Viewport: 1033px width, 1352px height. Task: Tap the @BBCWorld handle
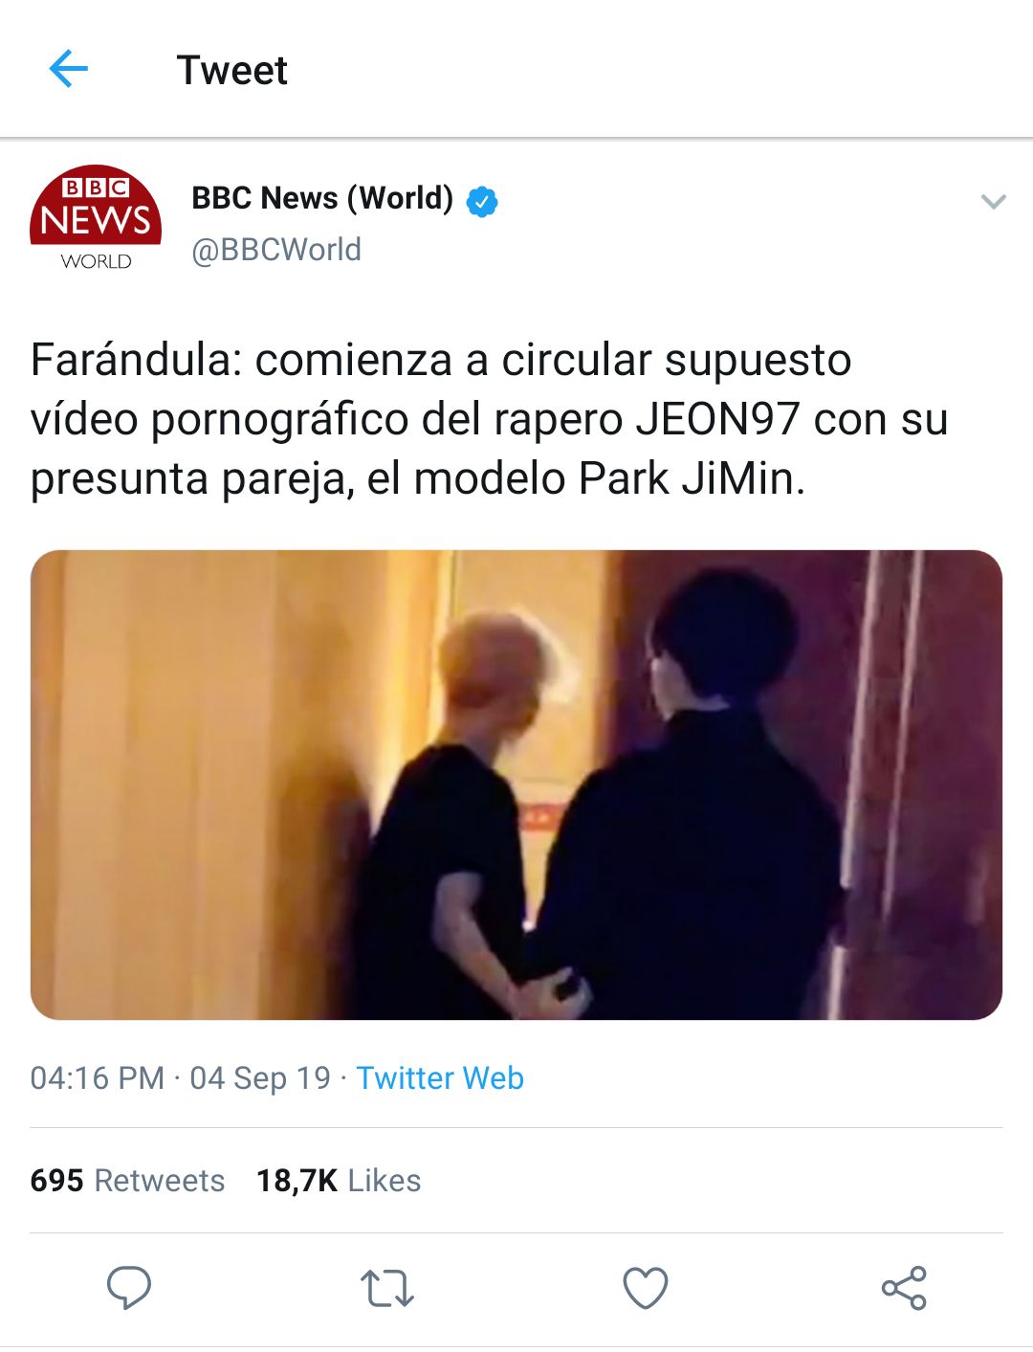(x=276, y=250)
